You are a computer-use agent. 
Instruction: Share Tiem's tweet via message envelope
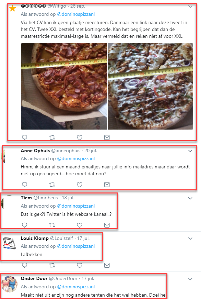click(107, 225)
